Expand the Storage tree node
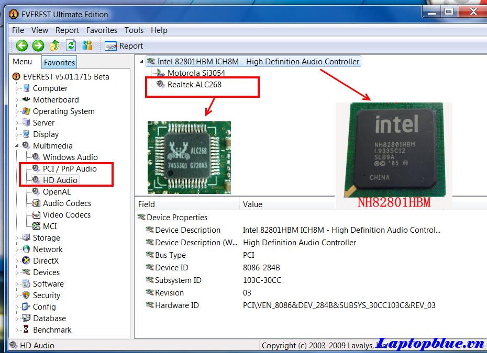 (17, 238)
